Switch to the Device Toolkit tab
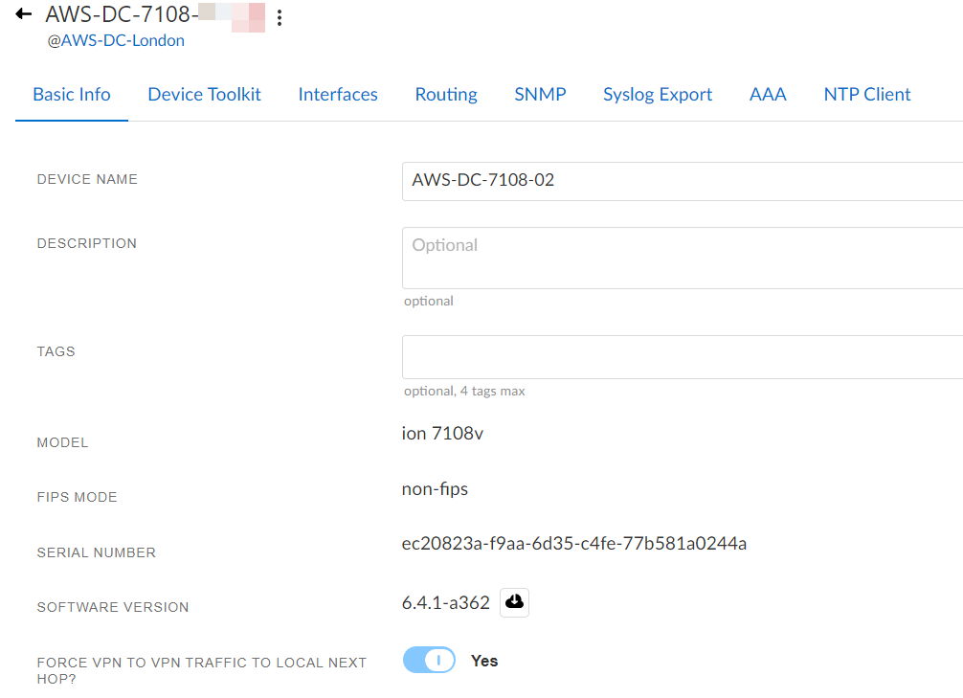Image resolution: width=963 pixels, height=698 pixels. coord(205,95)
